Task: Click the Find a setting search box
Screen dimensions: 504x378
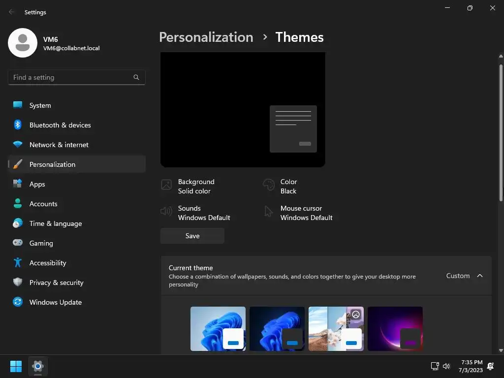Action: pos(76,77)
